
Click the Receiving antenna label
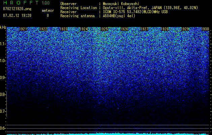tap(78, 16)
